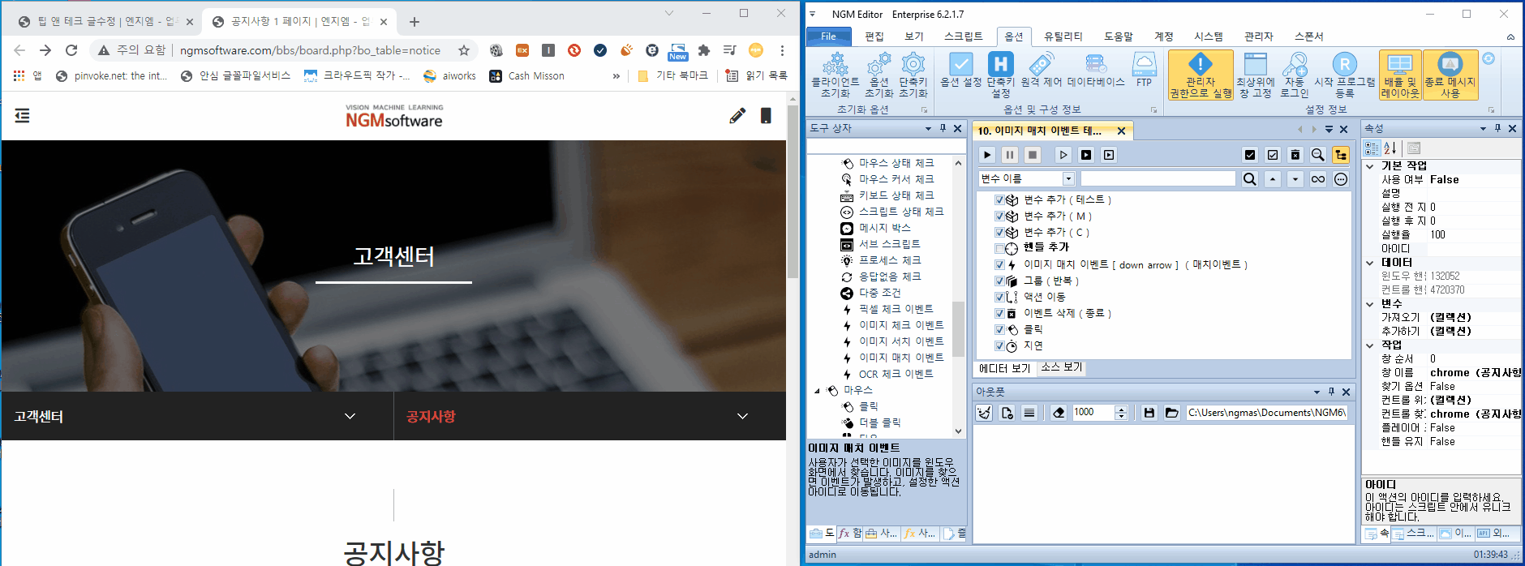1525x566 pixels.
Task: Click the 옵션 초기화 gear icon
Action: (x=878, y=75)
